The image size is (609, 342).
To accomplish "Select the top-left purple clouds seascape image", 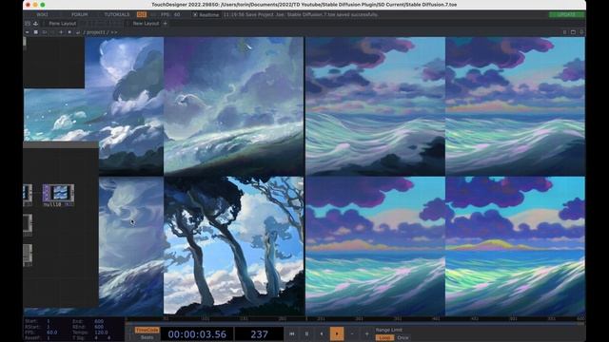I will [x=375, y=106].
